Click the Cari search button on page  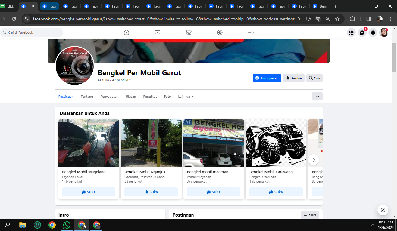[314, 78]
